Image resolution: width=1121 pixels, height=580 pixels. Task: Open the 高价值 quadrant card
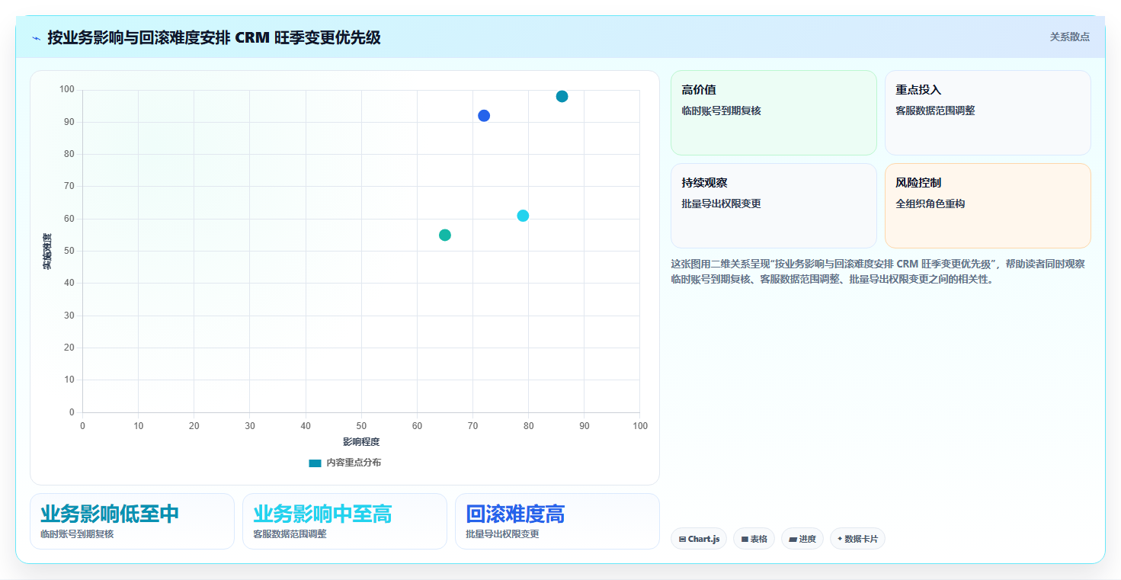(773, 113)
